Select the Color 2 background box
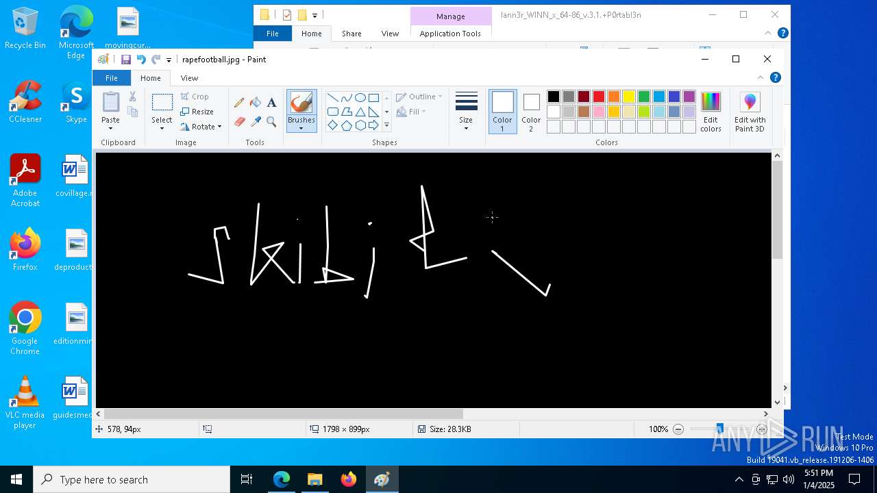Image resolution: width=877 pixels, height=493 pixels. [531, 112]
